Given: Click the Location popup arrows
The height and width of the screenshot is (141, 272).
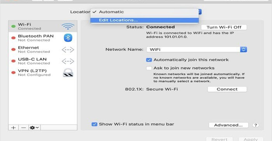Looking at the screenshot, I should [x=200, y=12].
